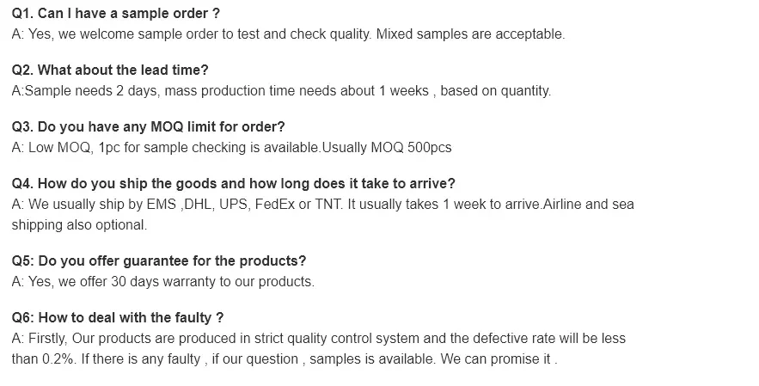
Task: Select the Q3 MOQ limit question heading
Action: 148,126
